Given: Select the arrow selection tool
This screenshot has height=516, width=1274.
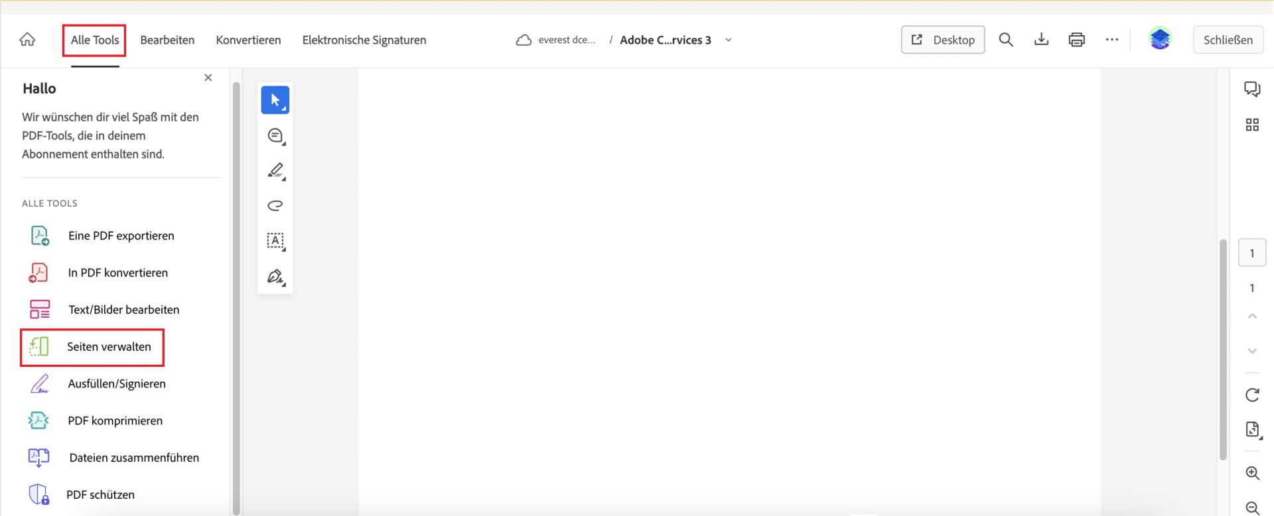Looking at the screenshot, I should 275,100.
